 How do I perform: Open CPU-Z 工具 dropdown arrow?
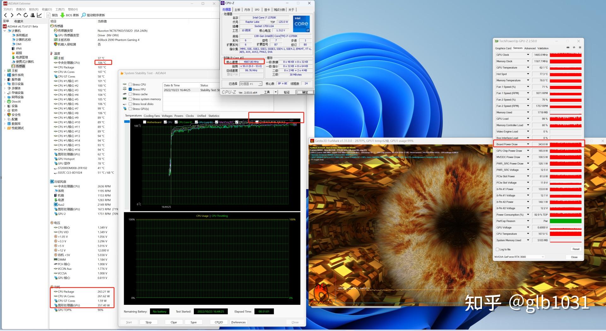276,92
